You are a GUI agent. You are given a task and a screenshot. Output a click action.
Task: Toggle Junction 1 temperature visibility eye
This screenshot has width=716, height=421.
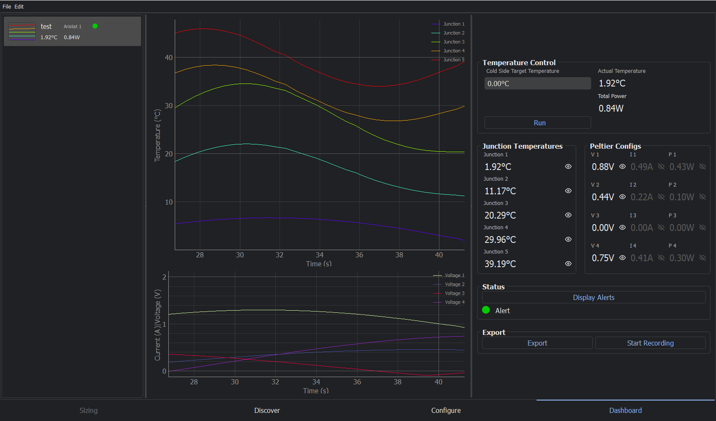point(568,167)
